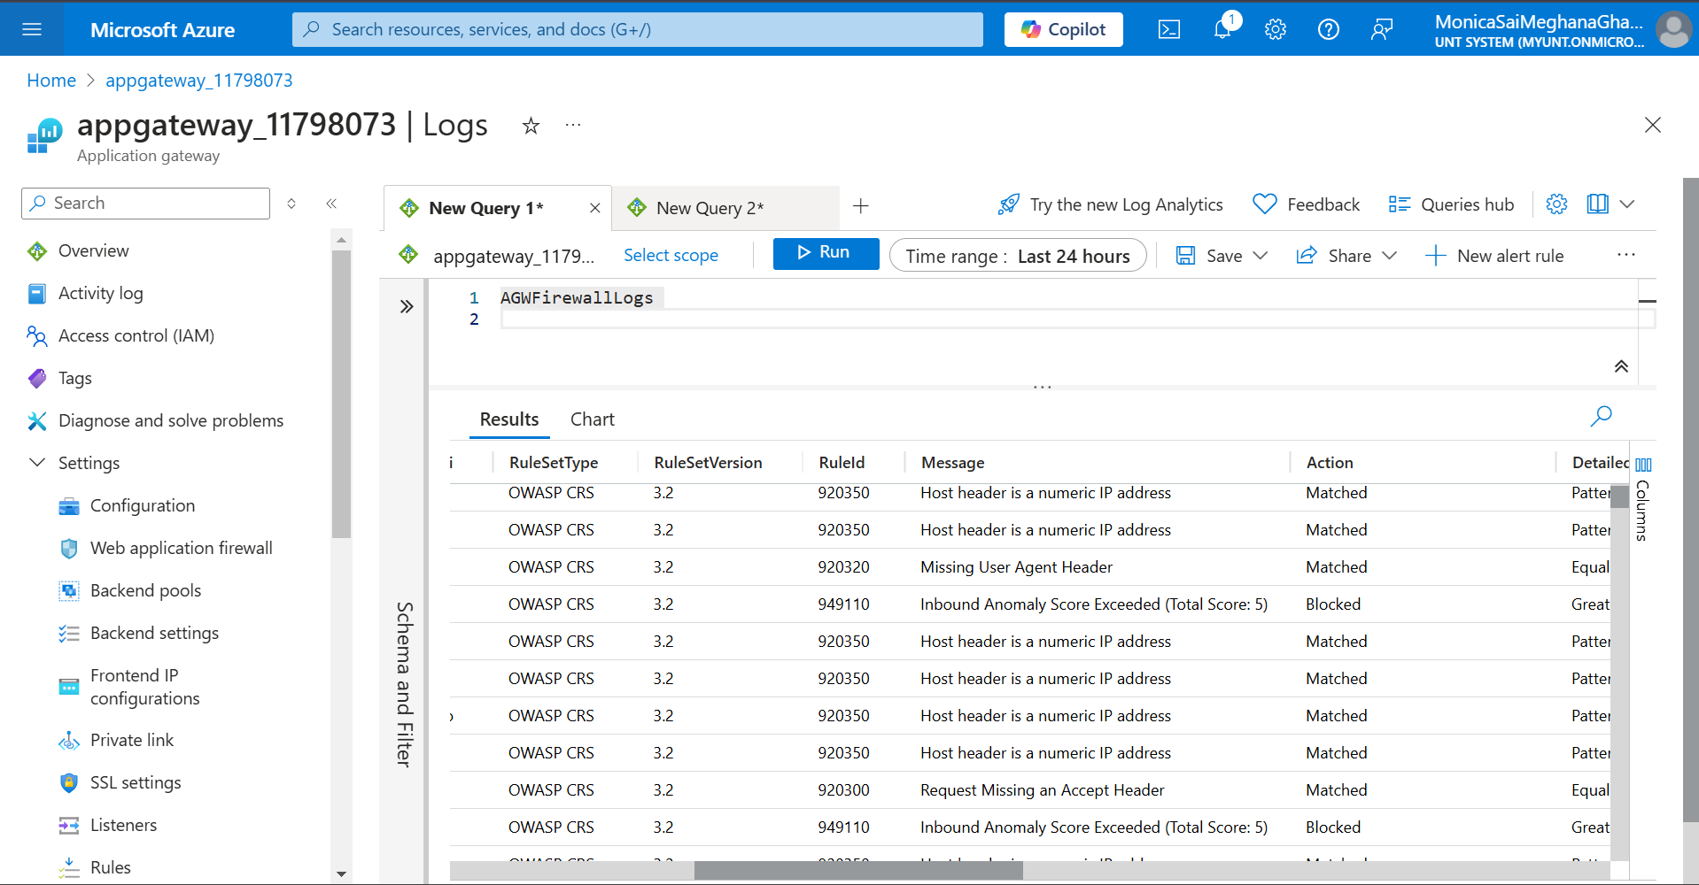The height and width of the screenshot is (885, 1699).
Task: Close the Logs blade with the X
Action: point(1652,125)
